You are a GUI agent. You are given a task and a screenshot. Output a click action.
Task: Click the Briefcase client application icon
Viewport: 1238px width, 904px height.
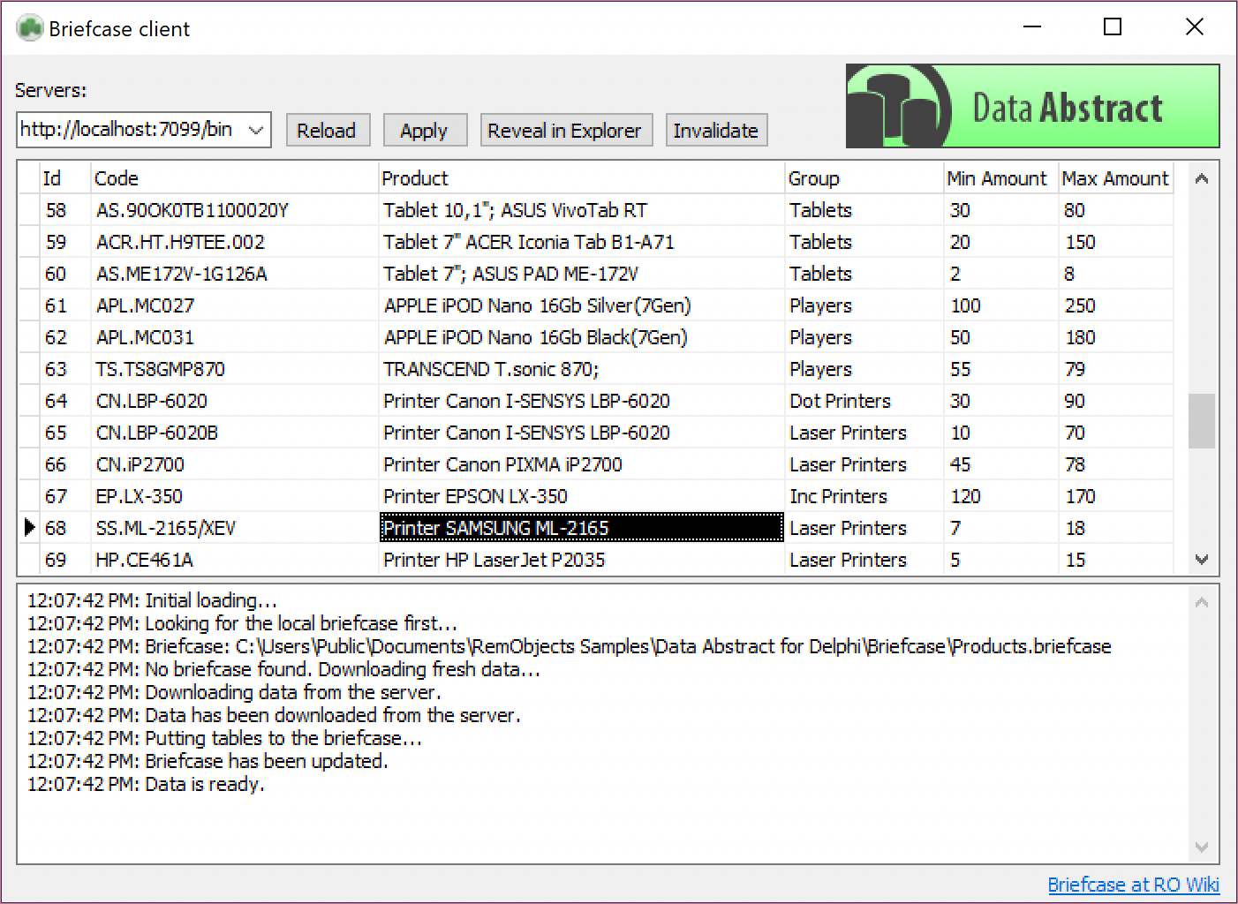29,26
